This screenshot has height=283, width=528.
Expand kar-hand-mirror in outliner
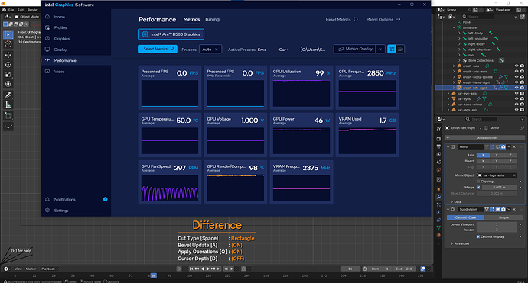[x=448, y=105]
